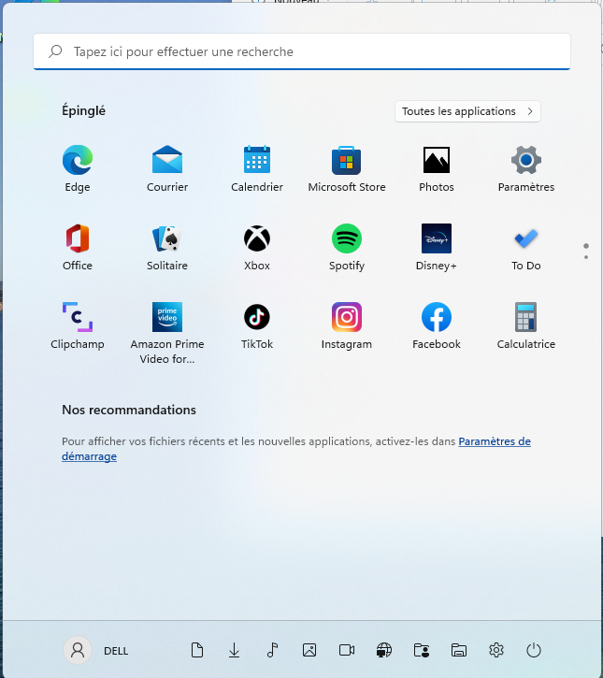Click the search box field

(x=302, y=51)
